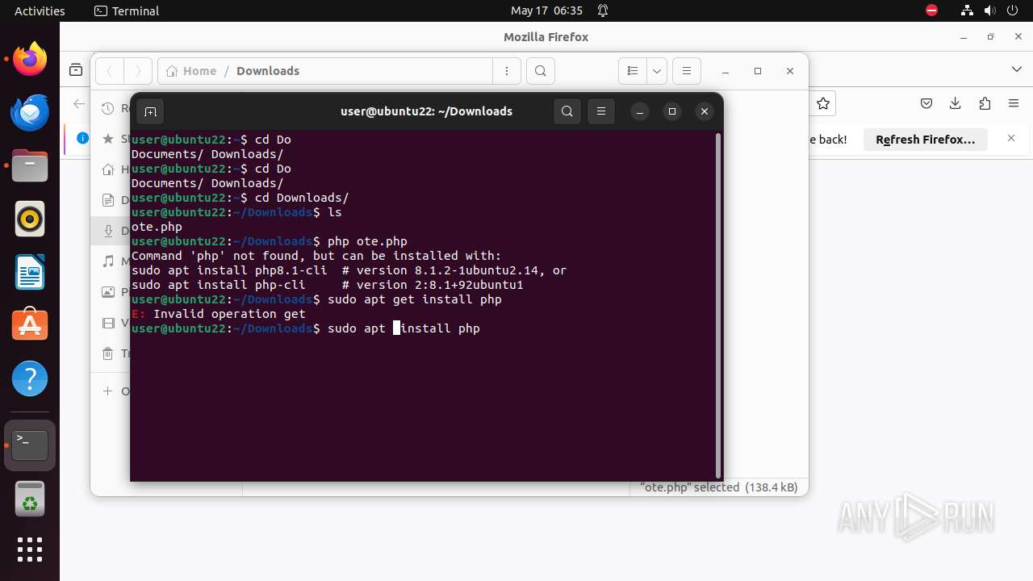Open Firefox View icon in the tab bar
Viewport: 1033px width, 581px height.
click(76, 70)
